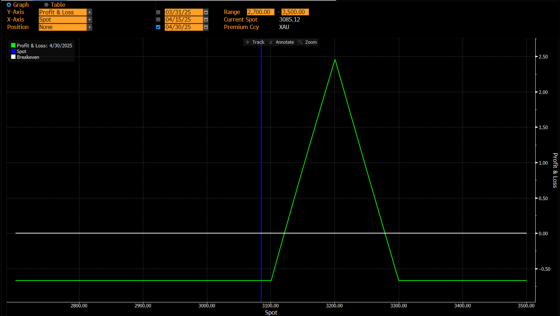This screenshot has height=316, width=560.
Task: Open calendar picker for 04/30/25 date
Action: (x=206, y=27)
